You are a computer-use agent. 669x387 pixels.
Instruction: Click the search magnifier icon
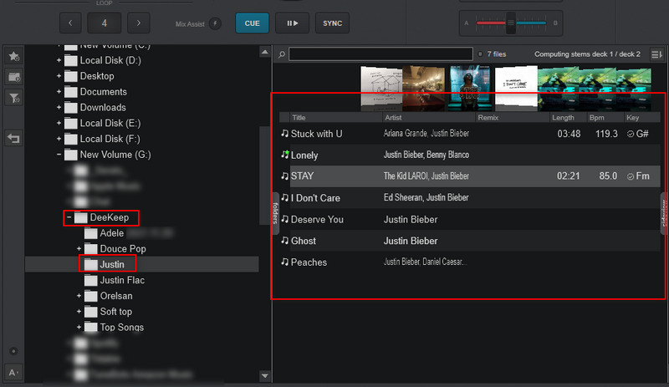click(x=282, y=54)
